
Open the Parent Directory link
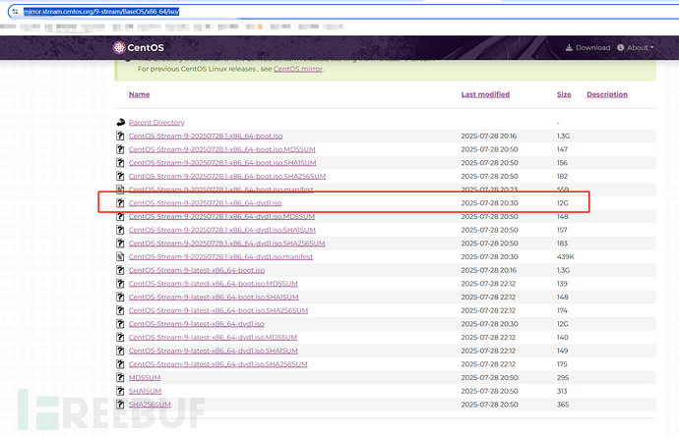[156, 123]
